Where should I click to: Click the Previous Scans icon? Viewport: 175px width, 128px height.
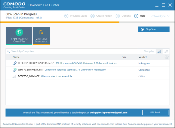(66, 16)
